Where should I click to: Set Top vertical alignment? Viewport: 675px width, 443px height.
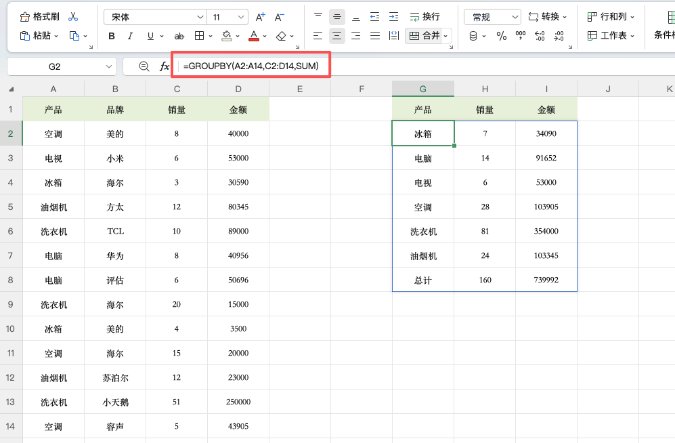tap(318, 17)
